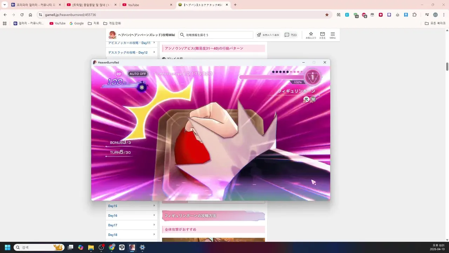
Task: Click the fast-forward icon in the game
Action: click(119, 74)
